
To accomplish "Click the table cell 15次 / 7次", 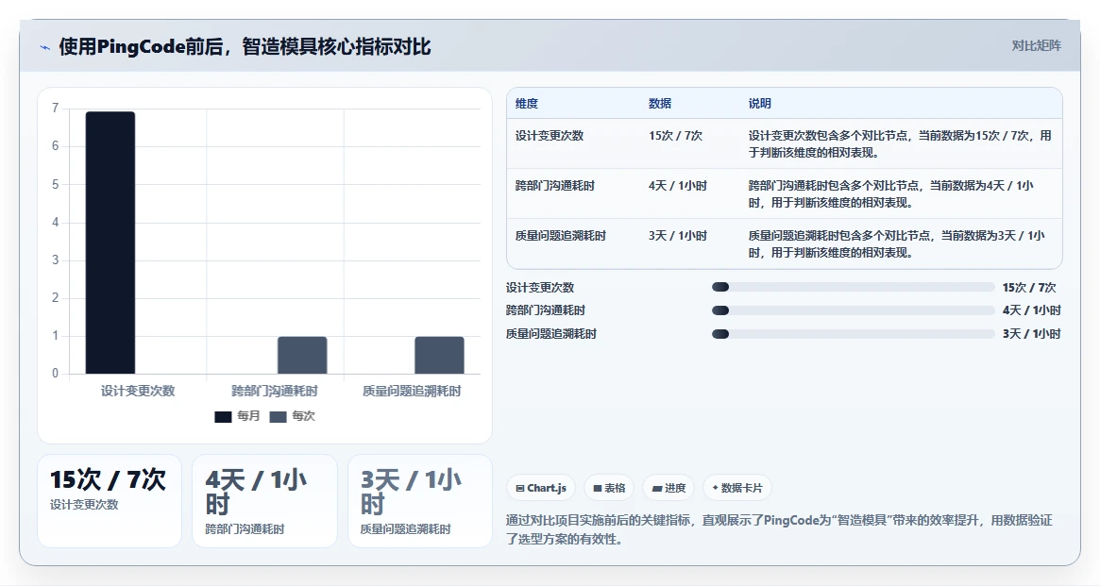I will [x=675, y=136].
